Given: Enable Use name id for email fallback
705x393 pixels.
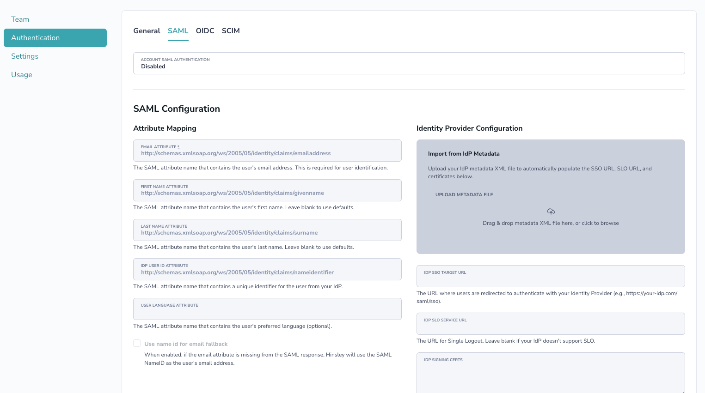Looking at the screenshot, I should [137, 343].
